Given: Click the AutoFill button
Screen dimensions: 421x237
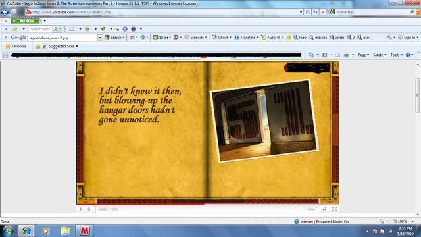Looking at the screenshot, I should pyautogui.click(x=272, y=38).
